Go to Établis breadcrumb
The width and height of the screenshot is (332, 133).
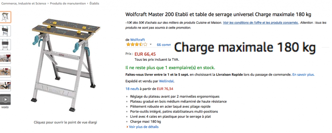(94, 3)
